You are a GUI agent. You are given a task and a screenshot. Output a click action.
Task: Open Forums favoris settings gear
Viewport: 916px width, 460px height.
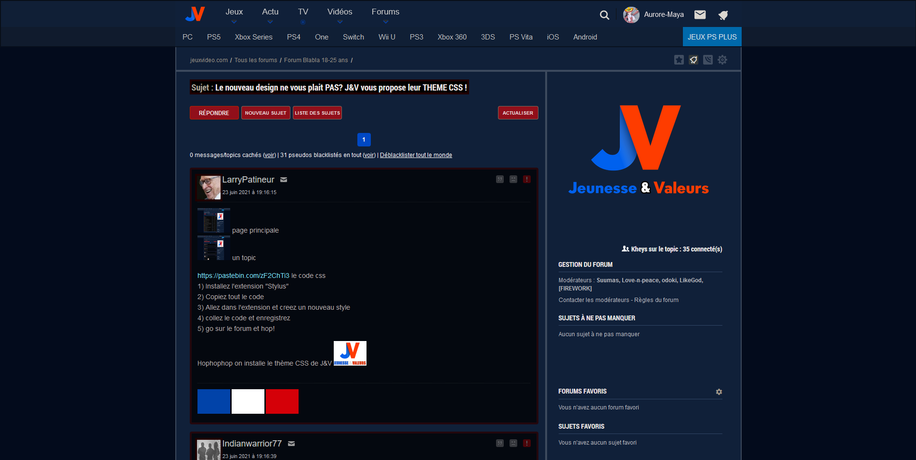pyautogui.click(x=719, y=392)
